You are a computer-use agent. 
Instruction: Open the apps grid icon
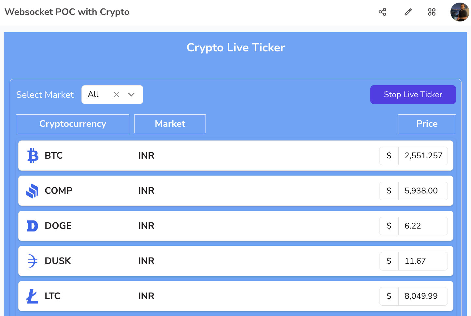432,12
